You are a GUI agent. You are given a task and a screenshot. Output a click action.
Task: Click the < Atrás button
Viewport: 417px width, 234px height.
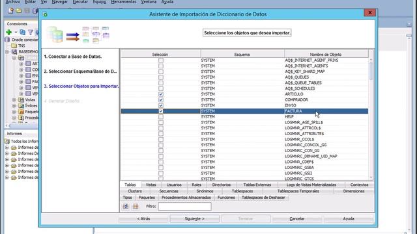pyautogui.click(x=143, y=218)
